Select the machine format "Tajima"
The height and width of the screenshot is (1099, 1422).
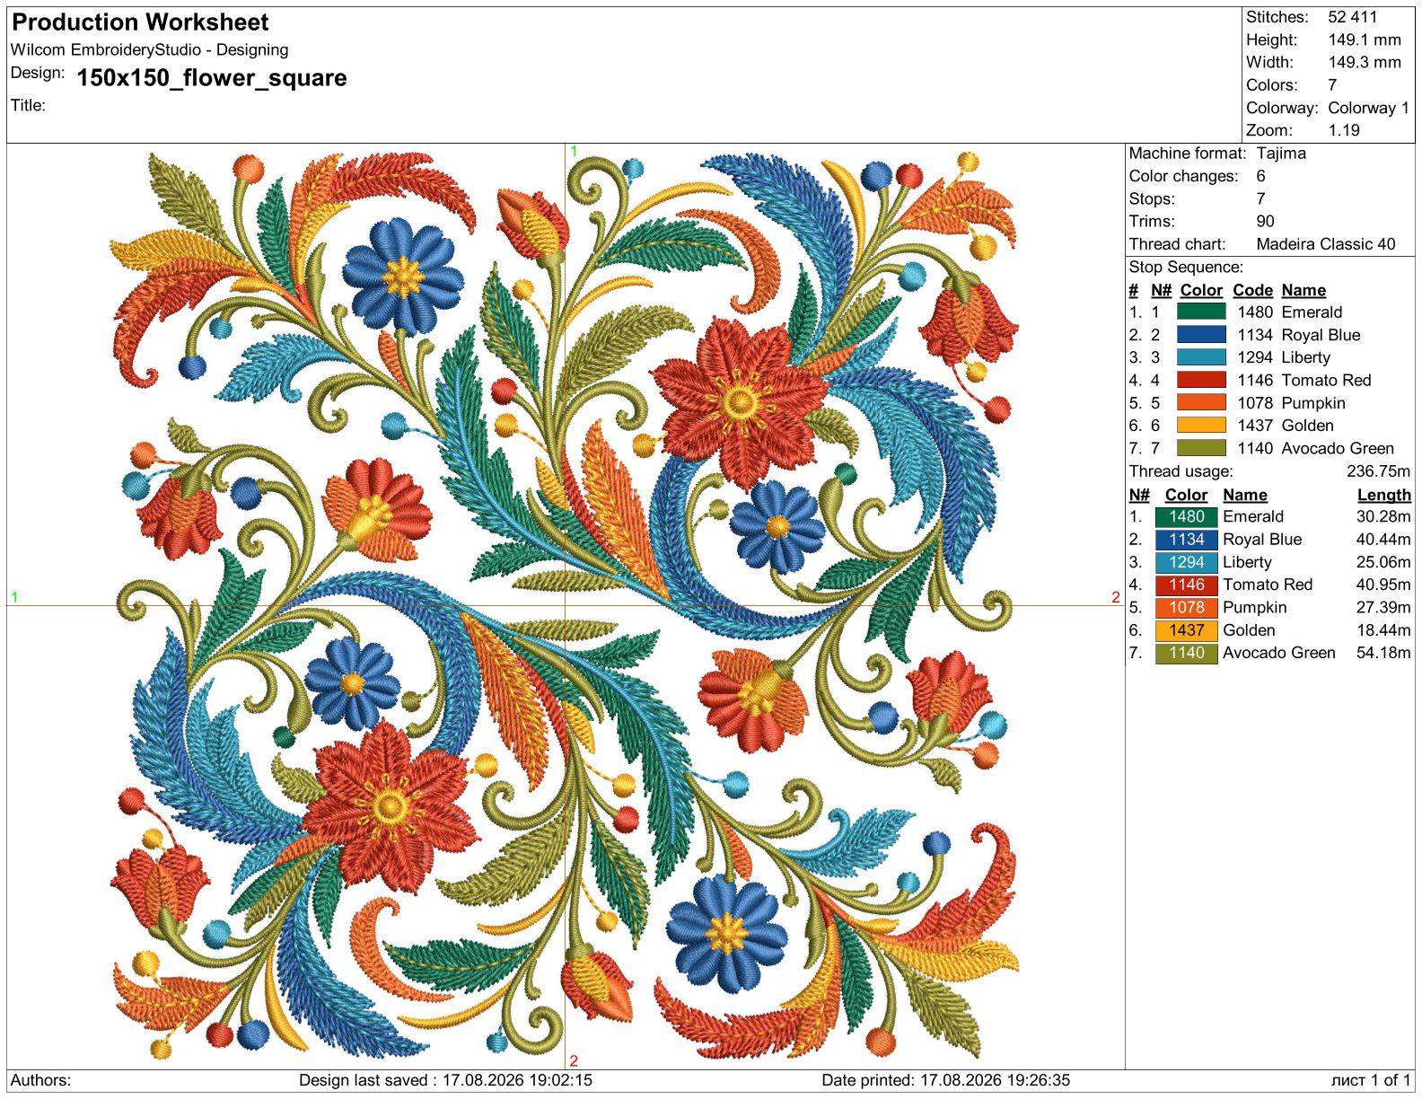coord(1281,154)
